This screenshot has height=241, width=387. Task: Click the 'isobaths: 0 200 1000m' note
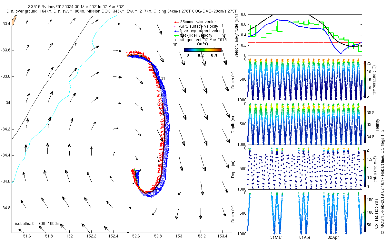[x=37, y=223]
